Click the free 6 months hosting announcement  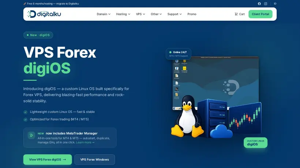(x=51, y=4)
